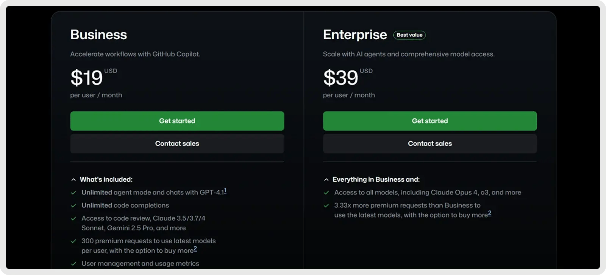This screenshot has height=275, width=606.
Task: Click the Business plan heading
Action: (x=98, y=35)
